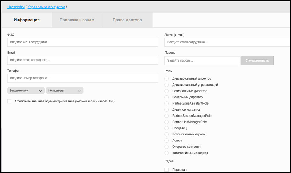The height and width of the screenshot is (173, 291).
Task: Enable the Персонал department checkbox
Action: pyautogui.click(x=167, y=170)
